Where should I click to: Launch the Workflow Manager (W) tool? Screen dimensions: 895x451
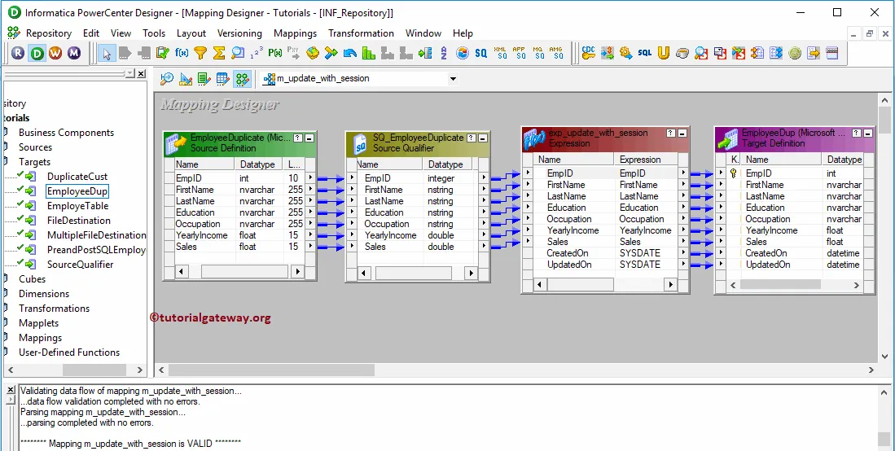tap(55, 54)
